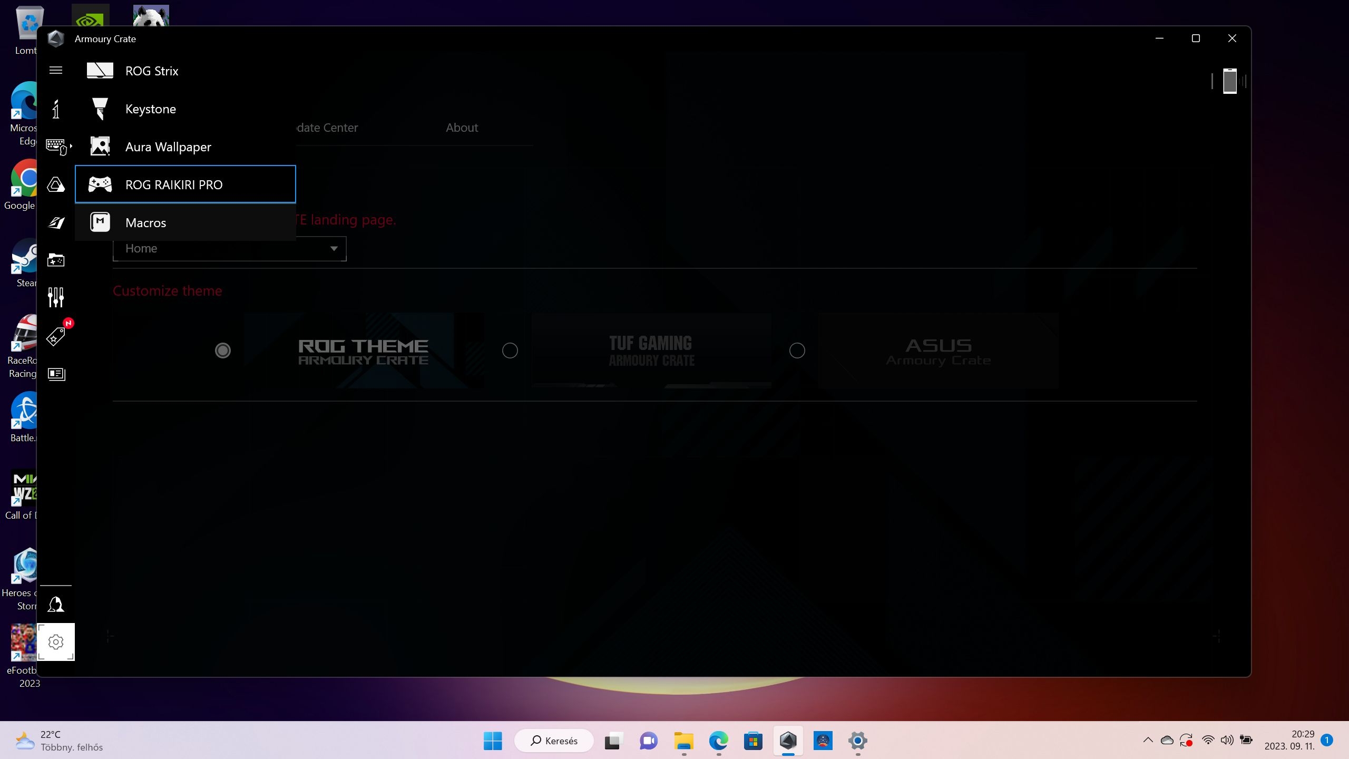
Task: Open Teams Chat icon on taskbar
Action: pos(648,741)
